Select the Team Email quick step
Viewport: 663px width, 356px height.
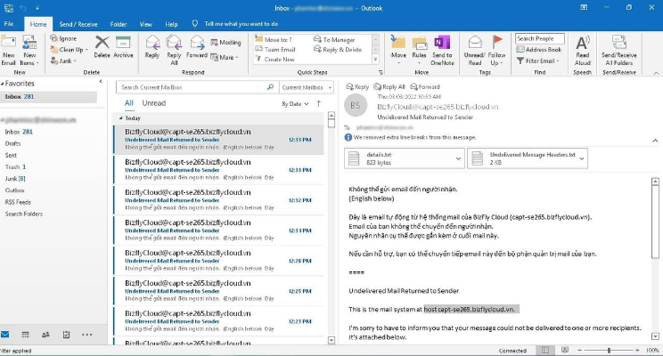tap(275, 50)
